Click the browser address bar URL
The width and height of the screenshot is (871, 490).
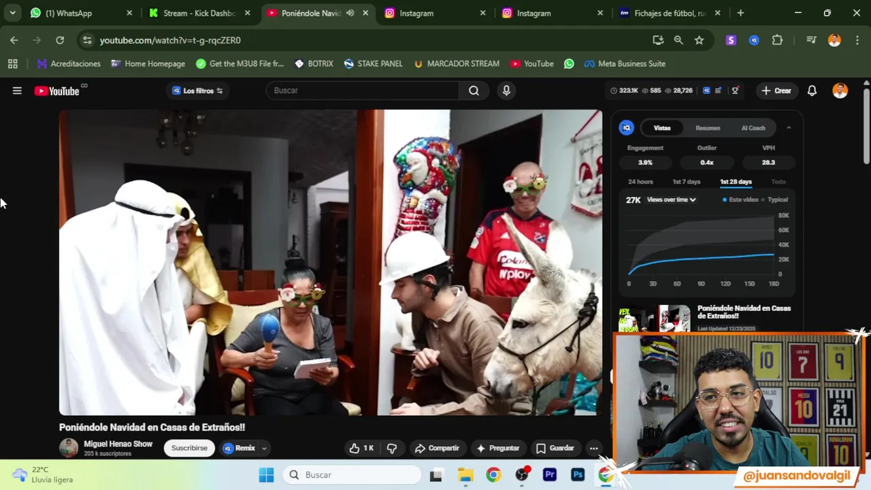click(170, 40)
